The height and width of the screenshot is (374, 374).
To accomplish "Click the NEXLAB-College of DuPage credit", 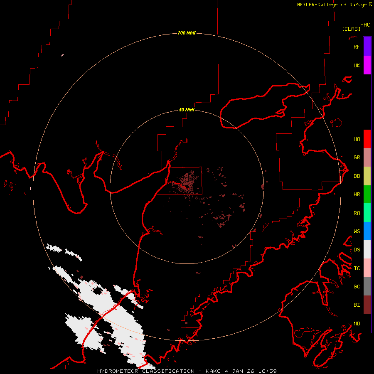I will click(334, 5).
